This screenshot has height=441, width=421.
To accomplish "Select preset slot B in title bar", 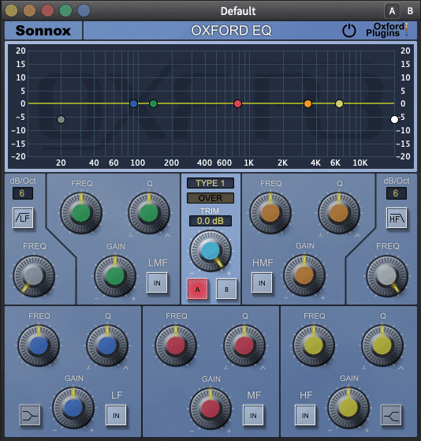I will click(410, 11).
